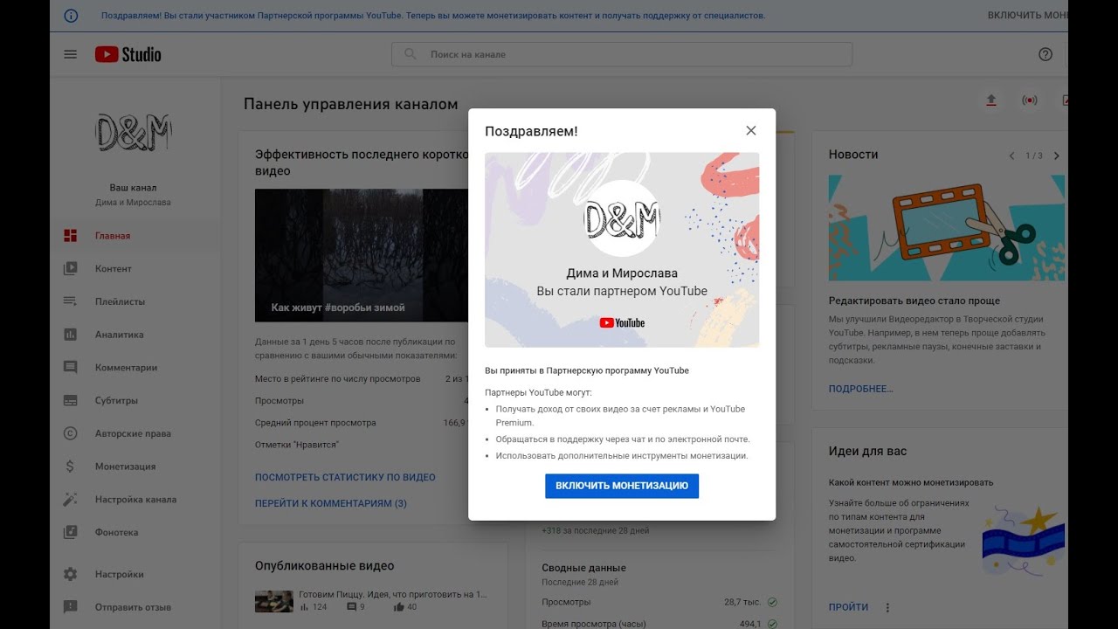Click the film and scissors news image
This screenshot has height=629, width=1118.
coord(947,228)
